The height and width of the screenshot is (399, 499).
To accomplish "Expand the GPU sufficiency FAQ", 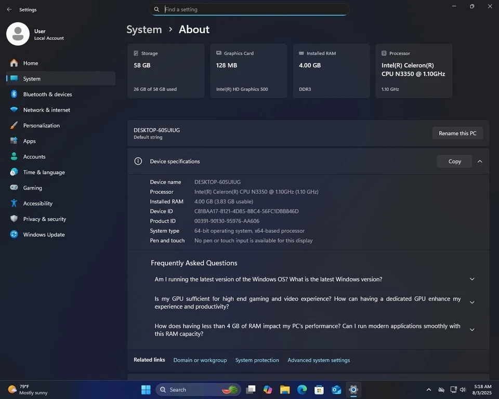I will coord(471,302).
